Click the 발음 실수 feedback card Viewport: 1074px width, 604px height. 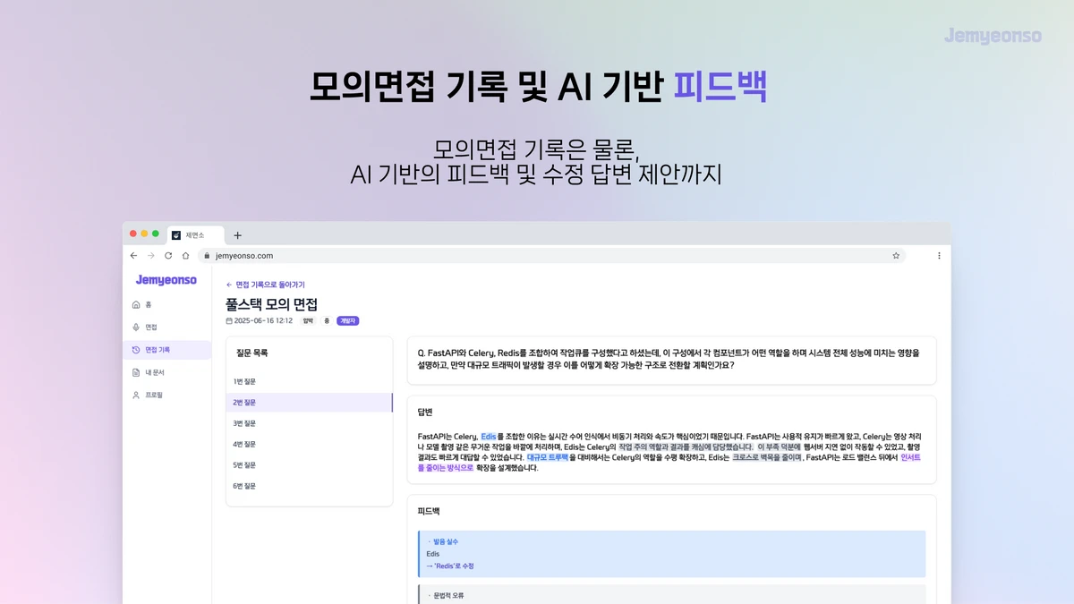[671, 554]
